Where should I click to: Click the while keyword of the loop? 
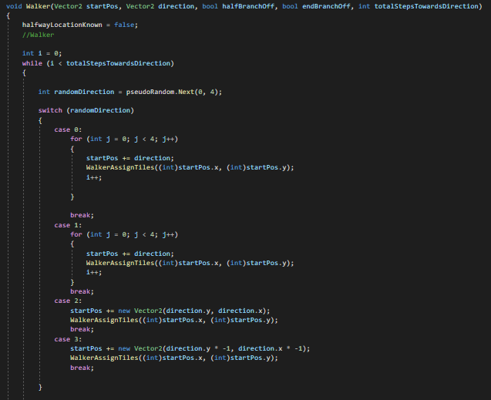32,63
